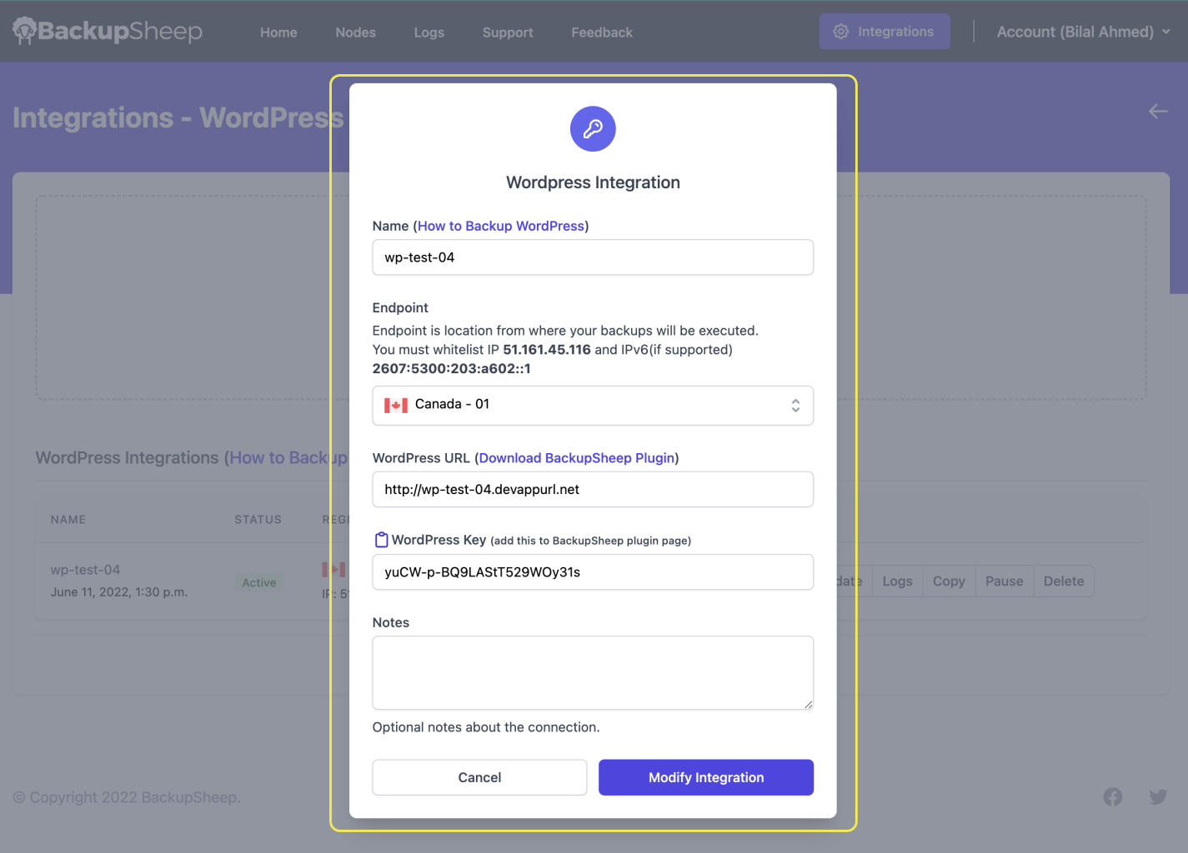Open the Support navigation item

point(508,32)
